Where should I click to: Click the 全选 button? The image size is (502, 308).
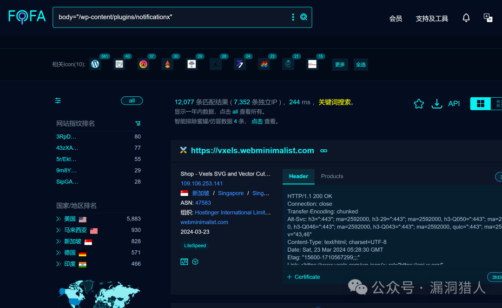361,64
